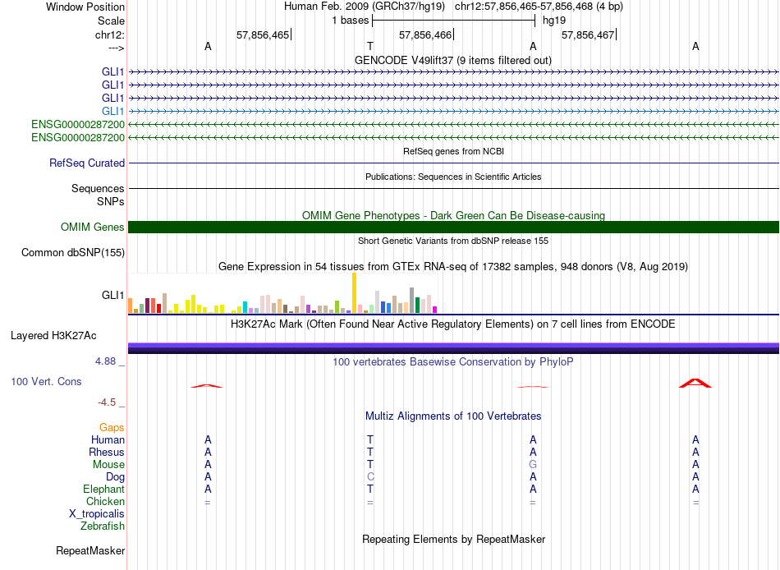
Task: Select the light-blue GLI1 transcript label
Action: [x=113, y=111]
